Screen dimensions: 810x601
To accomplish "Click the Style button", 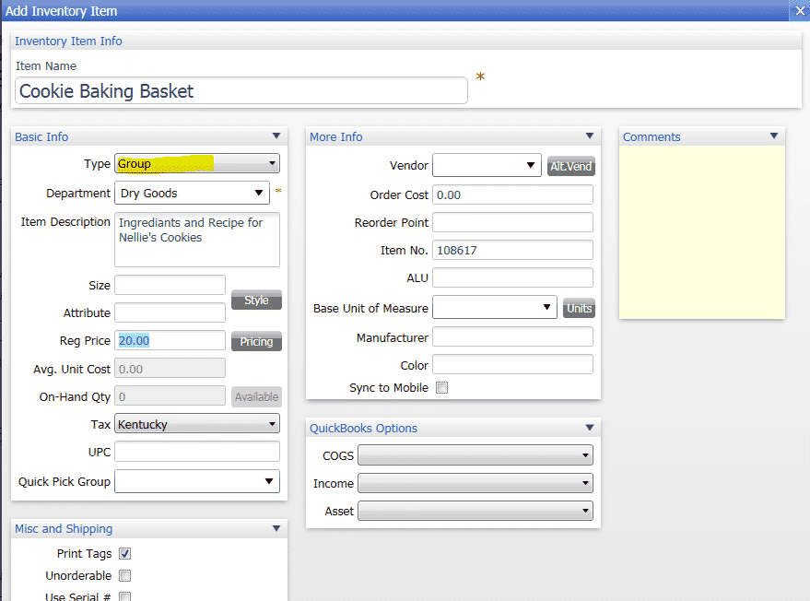I will [x=256, y=300].
